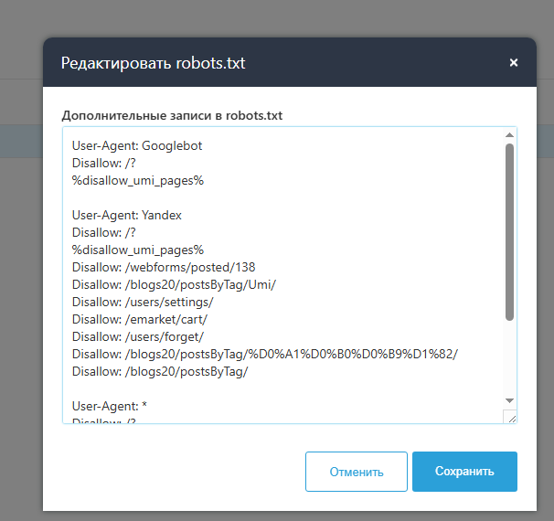
Task: Click the 'Disallow: /emarket/cart/' line
Action: tap(140, 319)
